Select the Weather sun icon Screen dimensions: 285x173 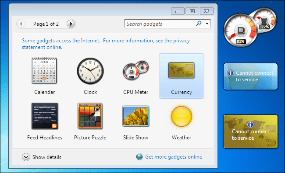[182, 116]
